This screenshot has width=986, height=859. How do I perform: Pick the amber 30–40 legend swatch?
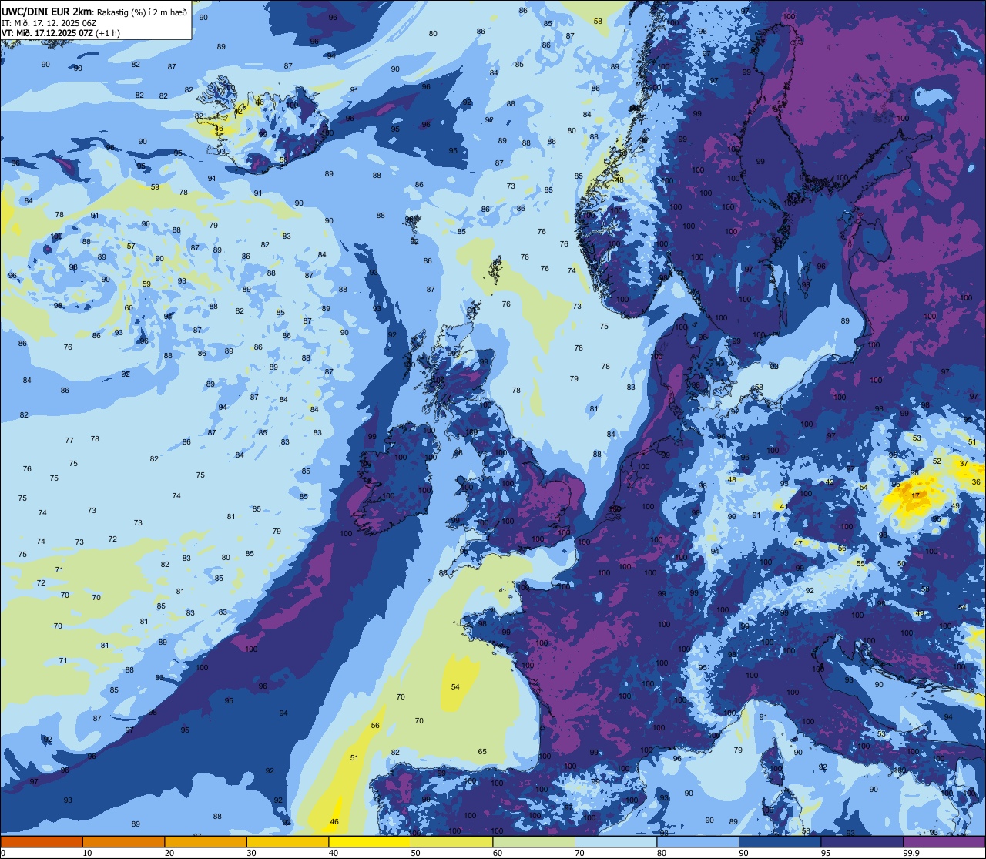tap(287, 841)
